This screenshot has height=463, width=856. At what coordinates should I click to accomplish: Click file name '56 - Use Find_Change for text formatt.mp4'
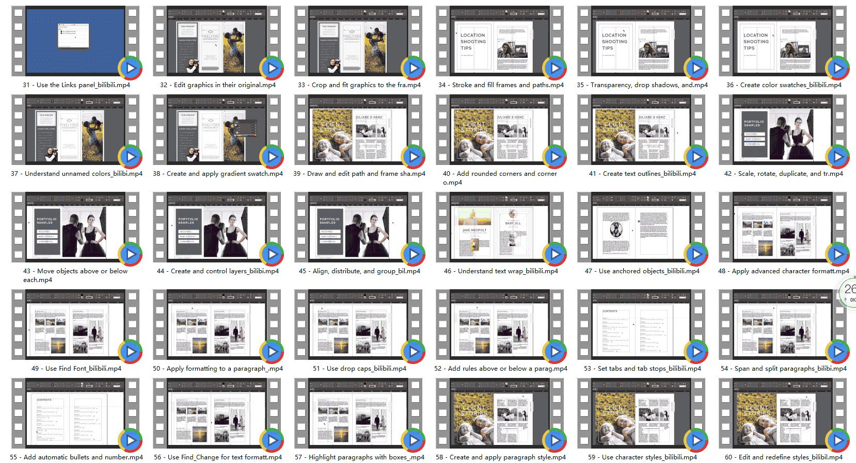pyautogui.click(x=218, y=457)
